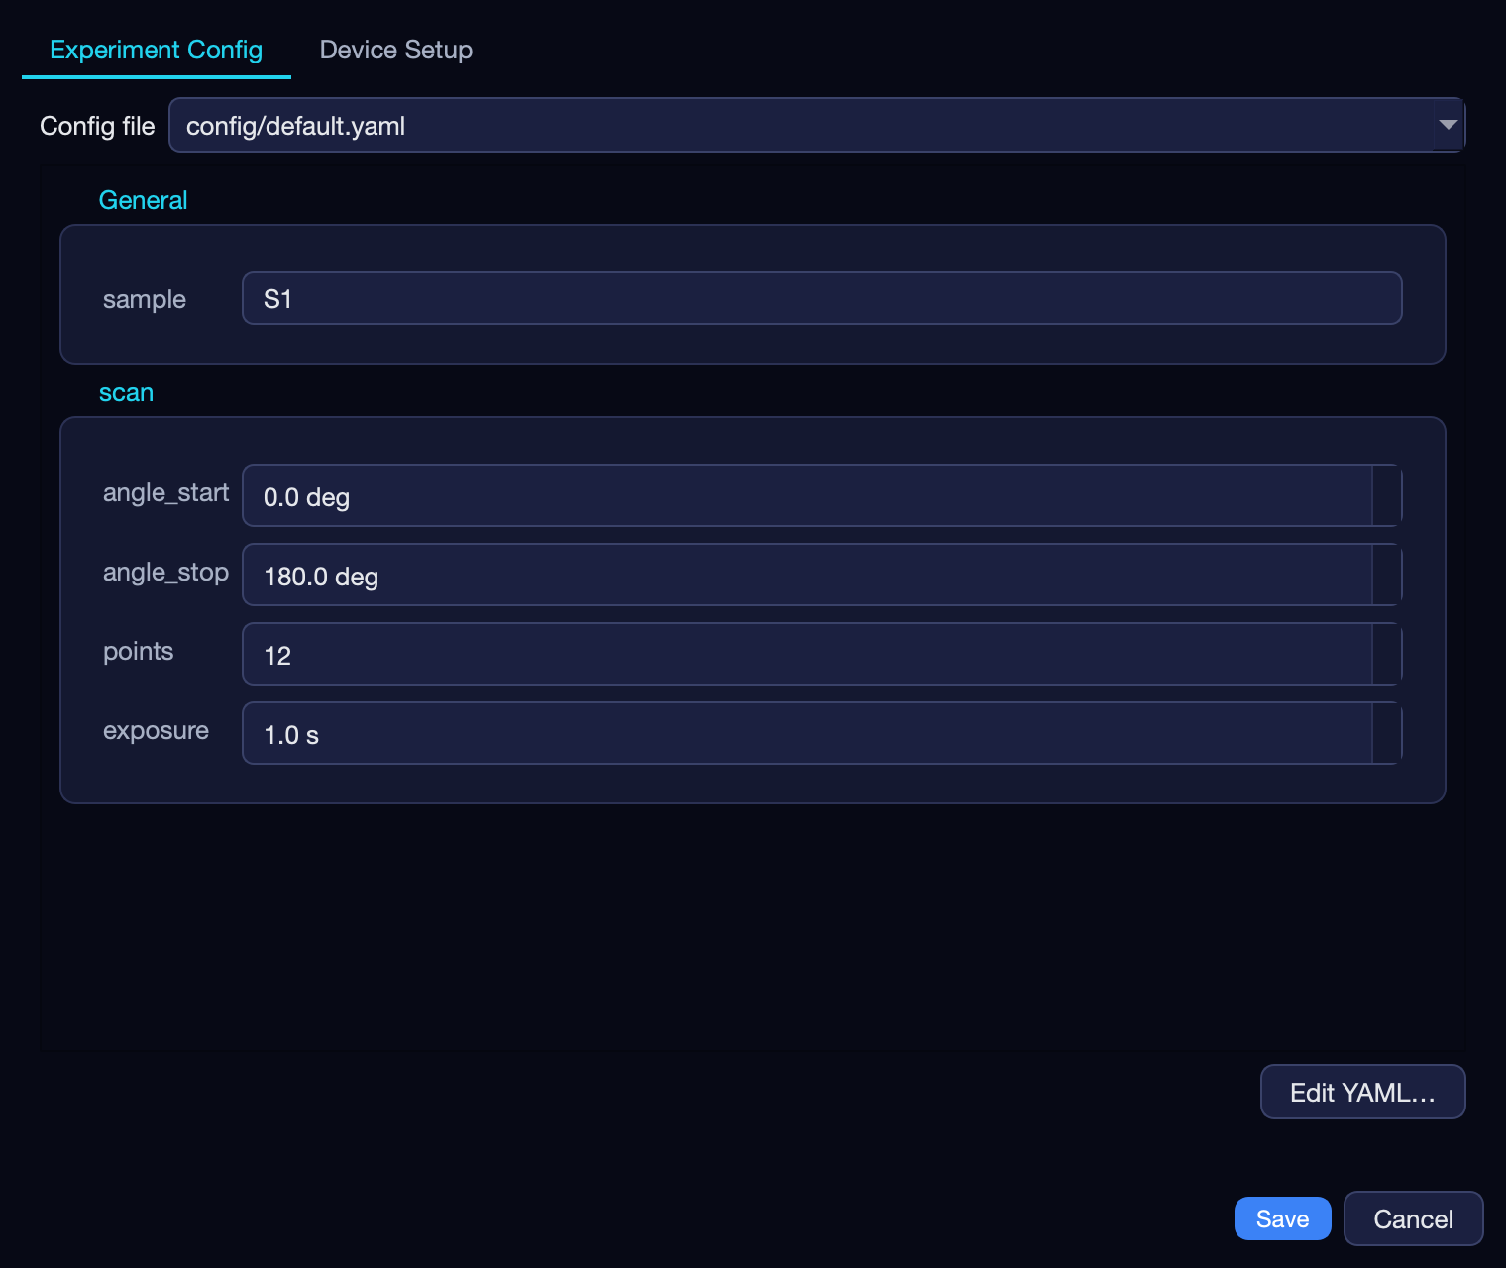Select the points field showing 12
The height and width of the screenshot is (1268, 1506).
[822, 654]
